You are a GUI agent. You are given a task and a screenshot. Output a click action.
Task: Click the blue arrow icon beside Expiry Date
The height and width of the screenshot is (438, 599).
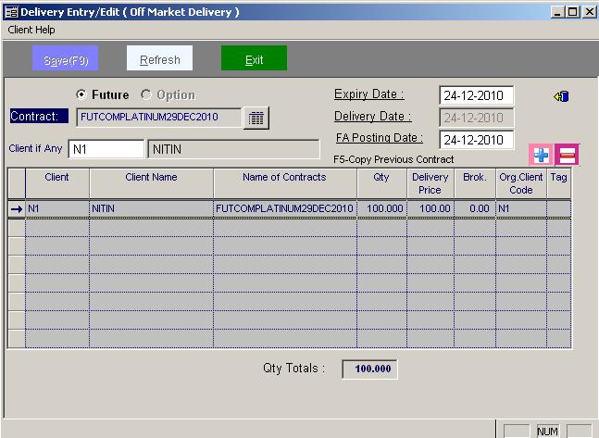click(x=561, y=96)
